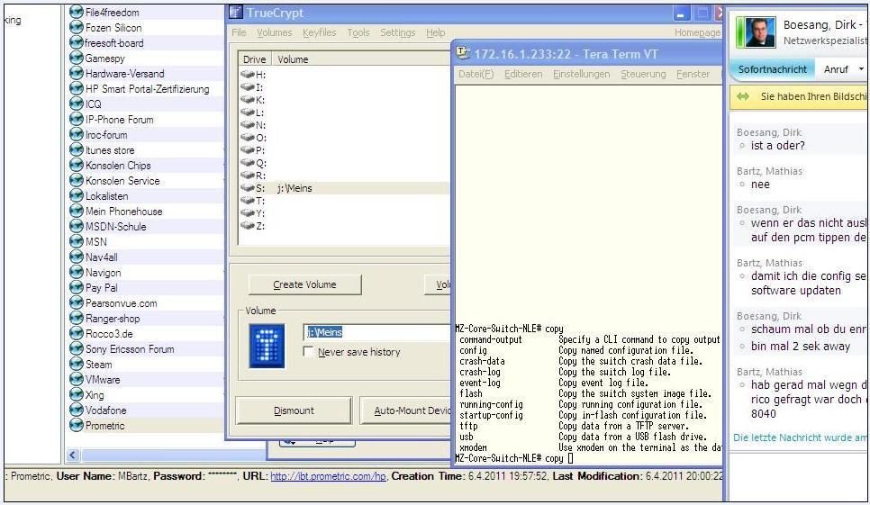
Task: Select the Mein Phonehouse entry
Action: point(123,212)
